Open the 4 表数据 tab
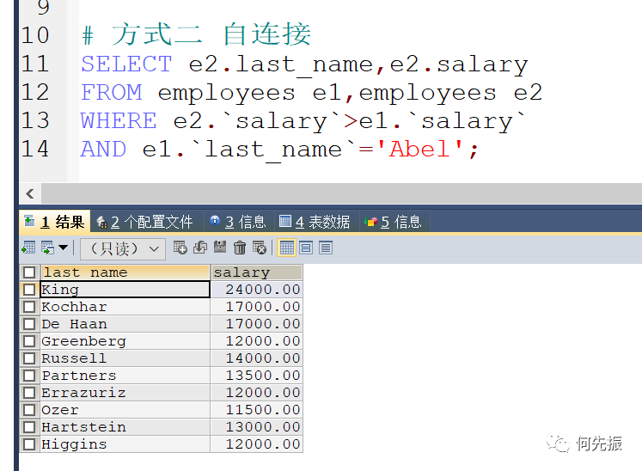The height and width of the screenshot is (471, 642). [x=316, y=222]
